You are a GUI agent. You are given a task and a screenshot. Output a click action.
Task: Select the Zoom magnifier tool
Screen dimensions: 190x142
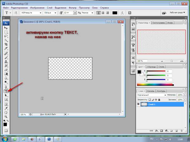click(6, 117)
